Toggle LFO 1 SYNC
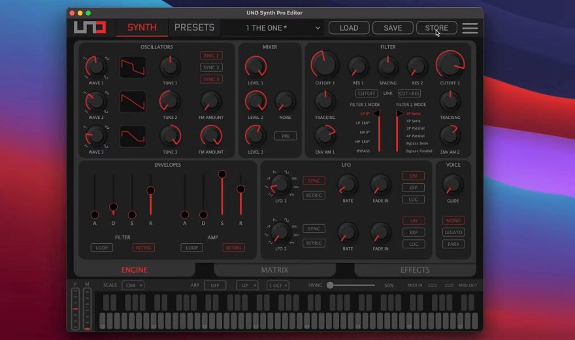The height and width of the screenshot is (340, 575). (x=314, y=181)
